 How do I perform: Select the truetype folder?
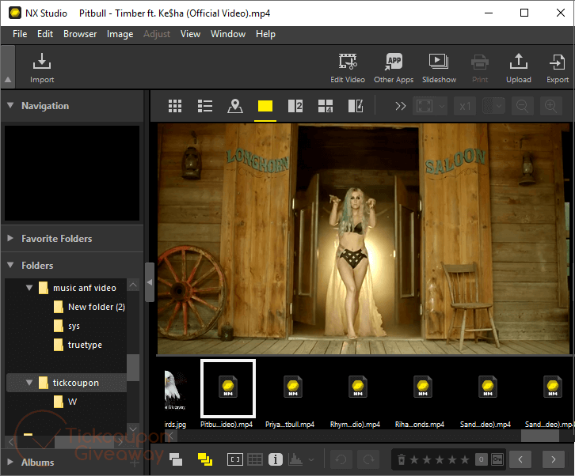tap(78, 345)
